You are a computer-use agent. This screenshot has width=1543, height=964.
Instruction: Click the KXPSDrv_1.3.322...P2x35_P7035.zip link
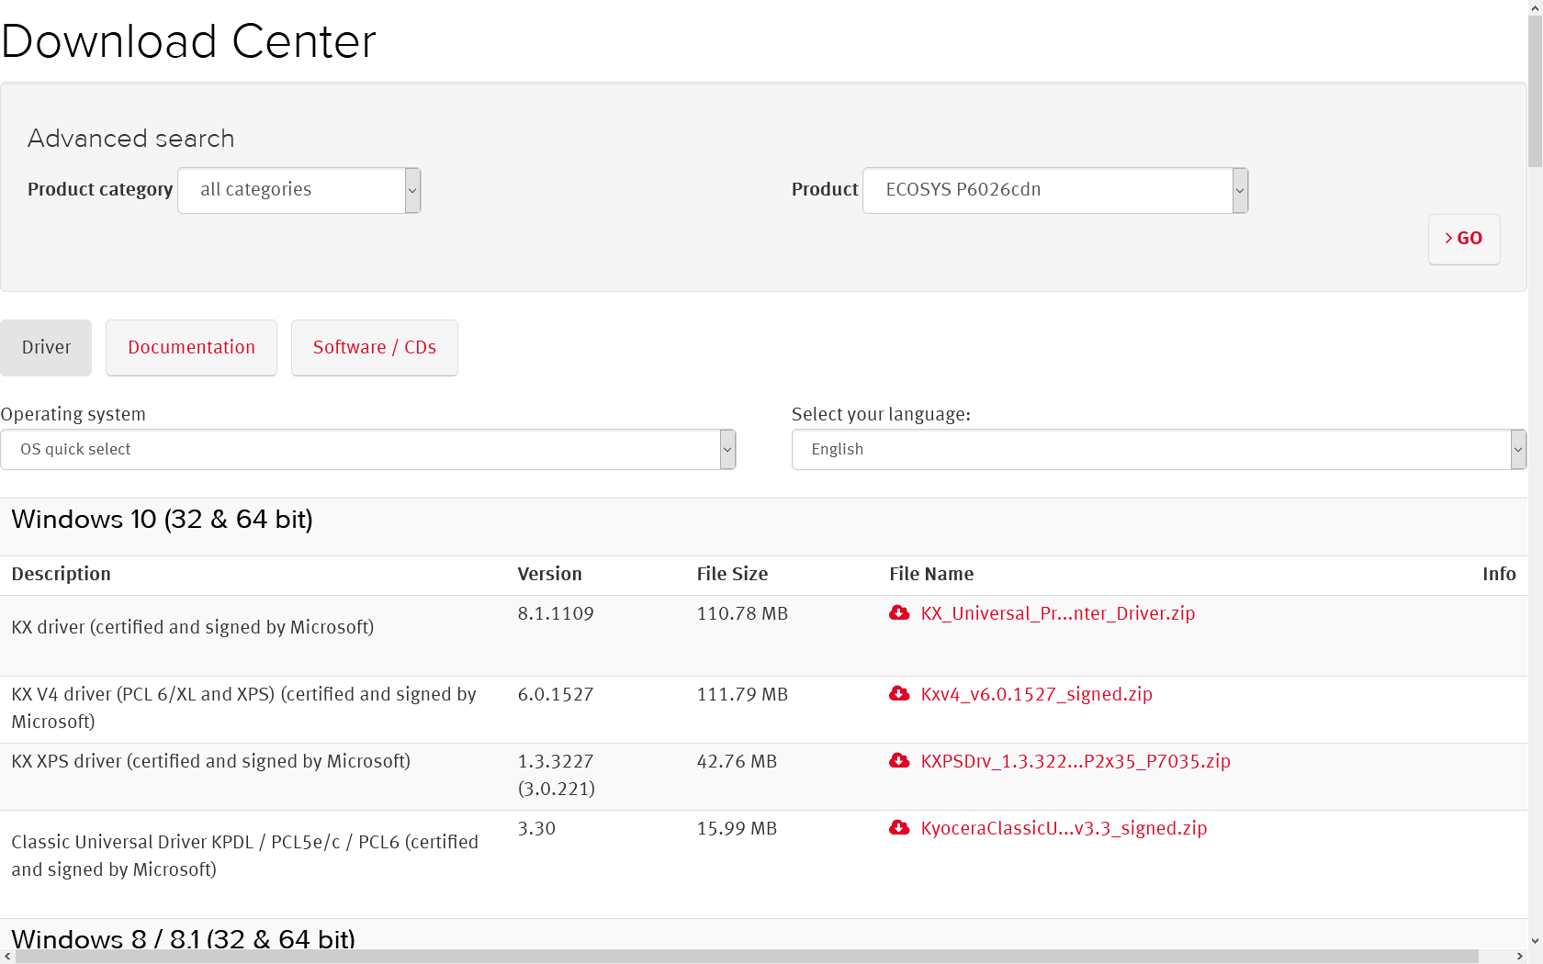coord(1076,760)
